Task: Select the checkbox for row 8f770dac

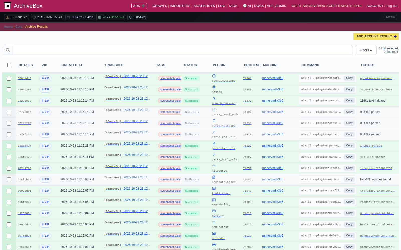Action: click(9, 112)
